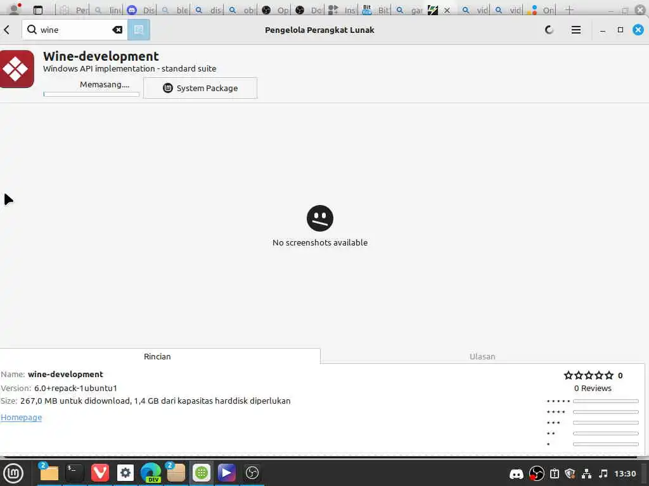Click the five-star rating bar
Screen dimensions: 649x486
click(606, 401)
